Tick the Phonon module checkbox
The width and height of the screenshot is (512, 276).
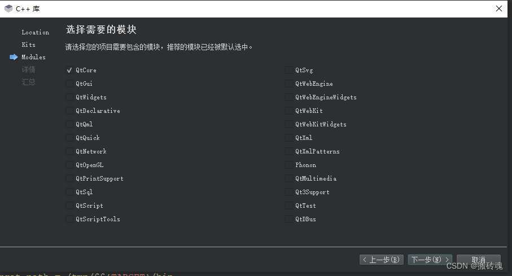(x=289, y=165)
